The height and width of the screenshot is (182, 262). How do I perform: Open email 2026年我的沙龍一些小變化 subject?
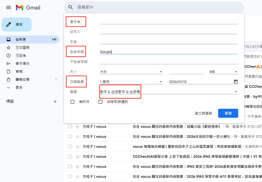click(x=182, y=137)
